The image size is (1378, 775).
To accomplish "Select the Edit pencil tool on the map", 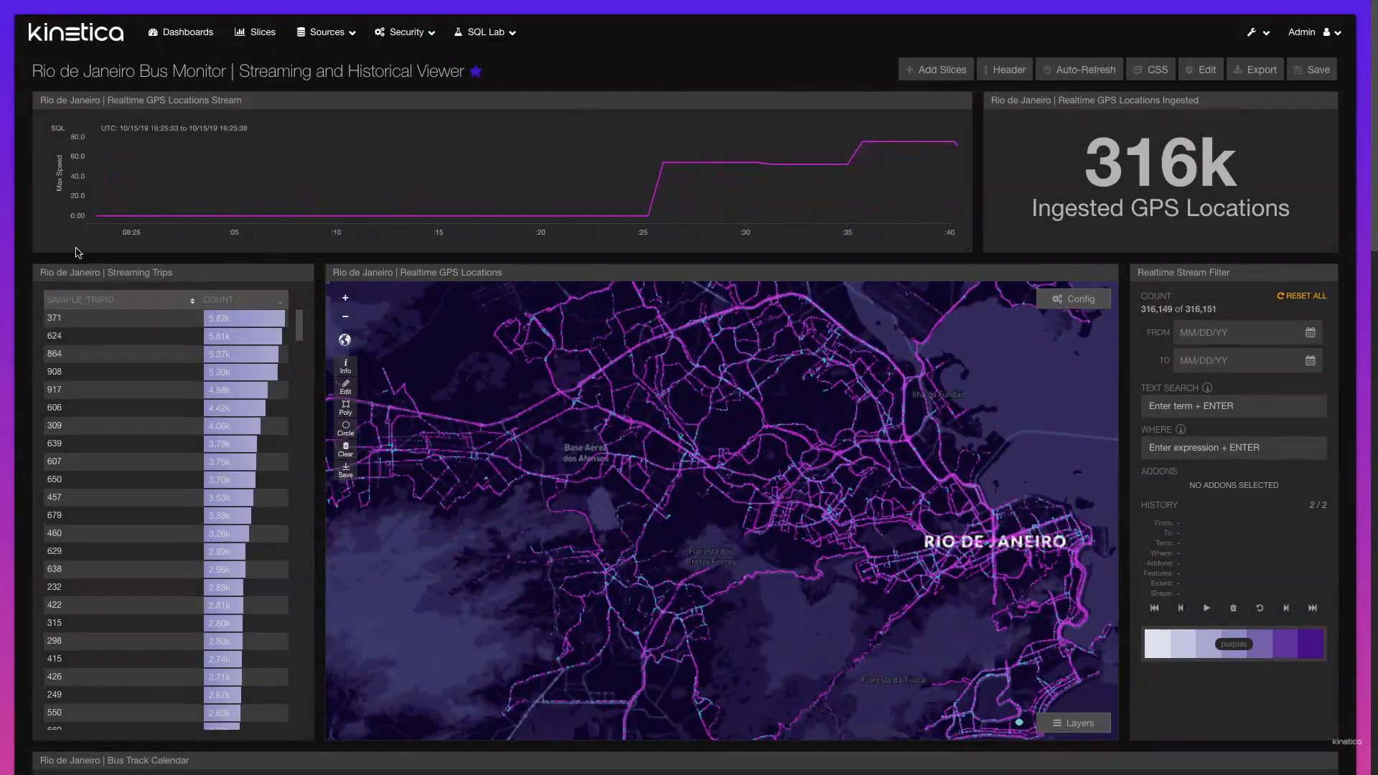I will pos(345,387).
